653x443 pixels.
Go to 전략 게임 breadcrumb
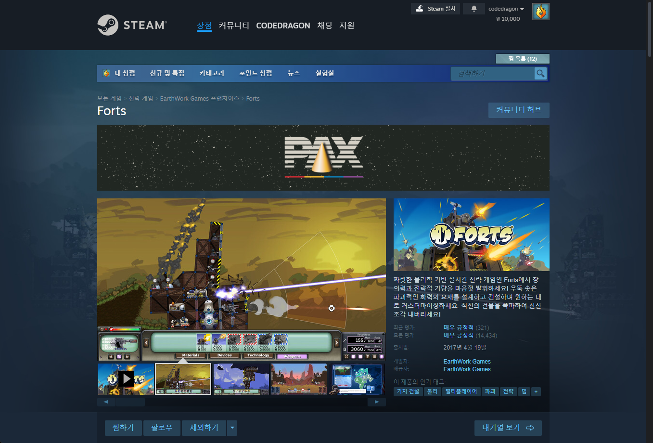[x=141, y=98]
